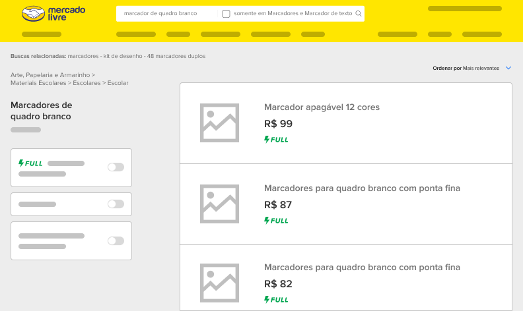Viewport: 523px width, 311px height.
Task: Open 'Arte, Papelaria e Armarinho' breadcrumb
Action: tap(50, 75)
